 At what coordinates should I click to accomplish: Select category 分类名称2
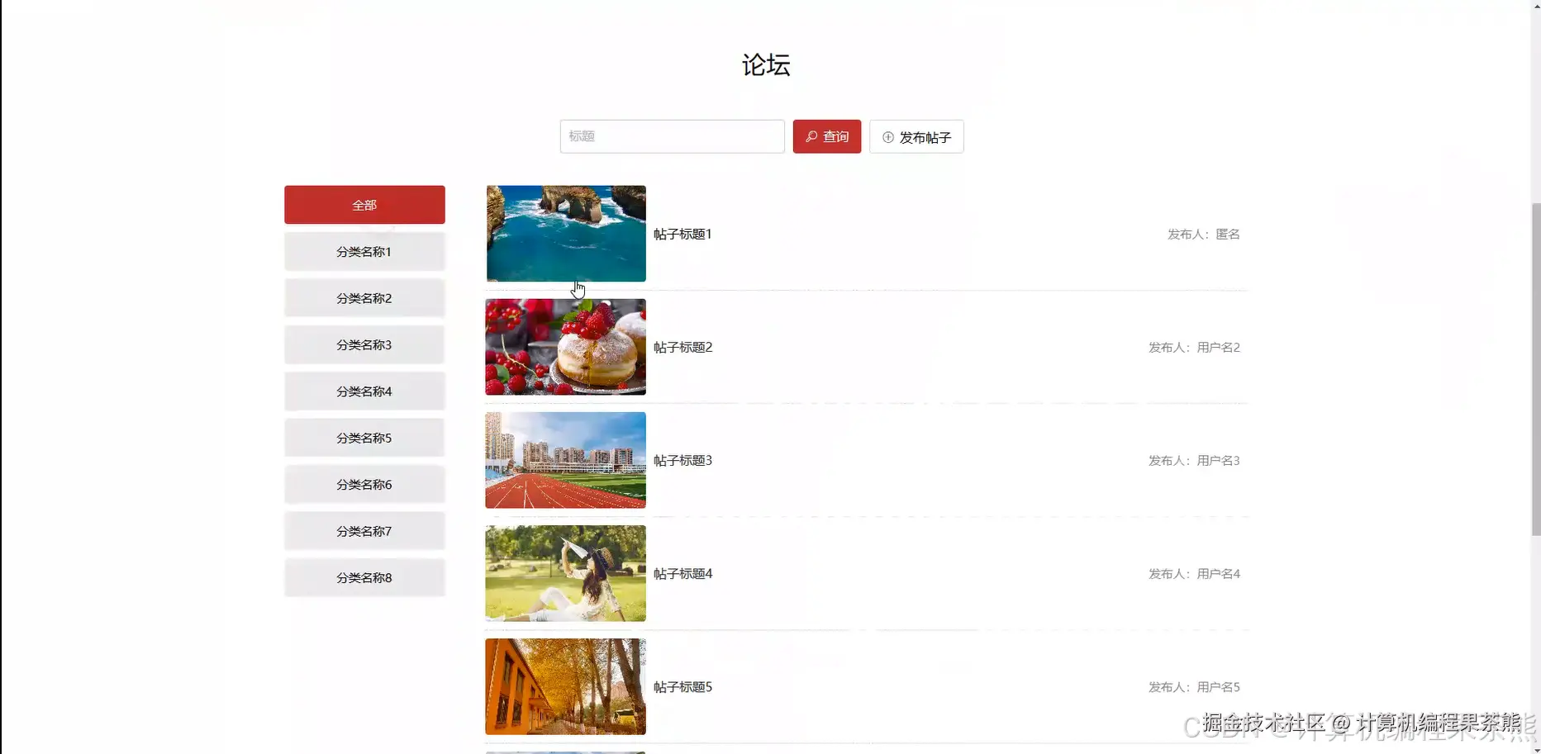[364, 297]
